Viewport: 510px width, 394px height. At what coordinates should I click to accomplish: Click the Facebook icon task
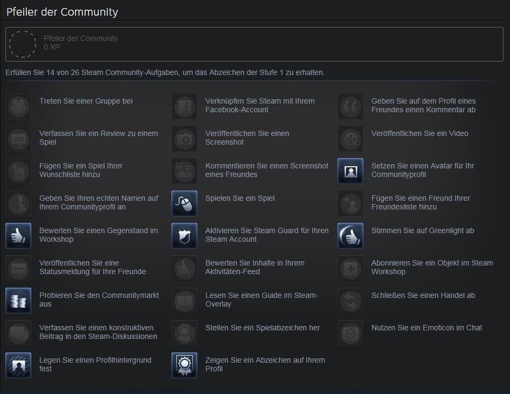point(184,106)
